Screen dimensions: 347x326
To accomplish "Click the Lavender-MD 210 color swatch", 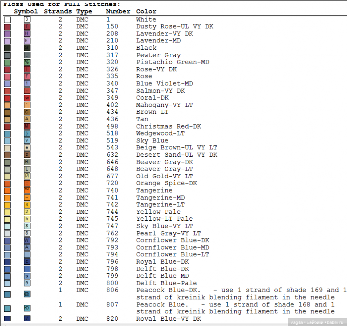I will tap(7, 41).
